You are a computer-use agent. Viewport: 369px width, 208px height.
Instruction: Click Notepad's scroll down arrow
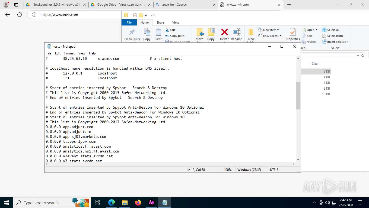coord(298,160)
